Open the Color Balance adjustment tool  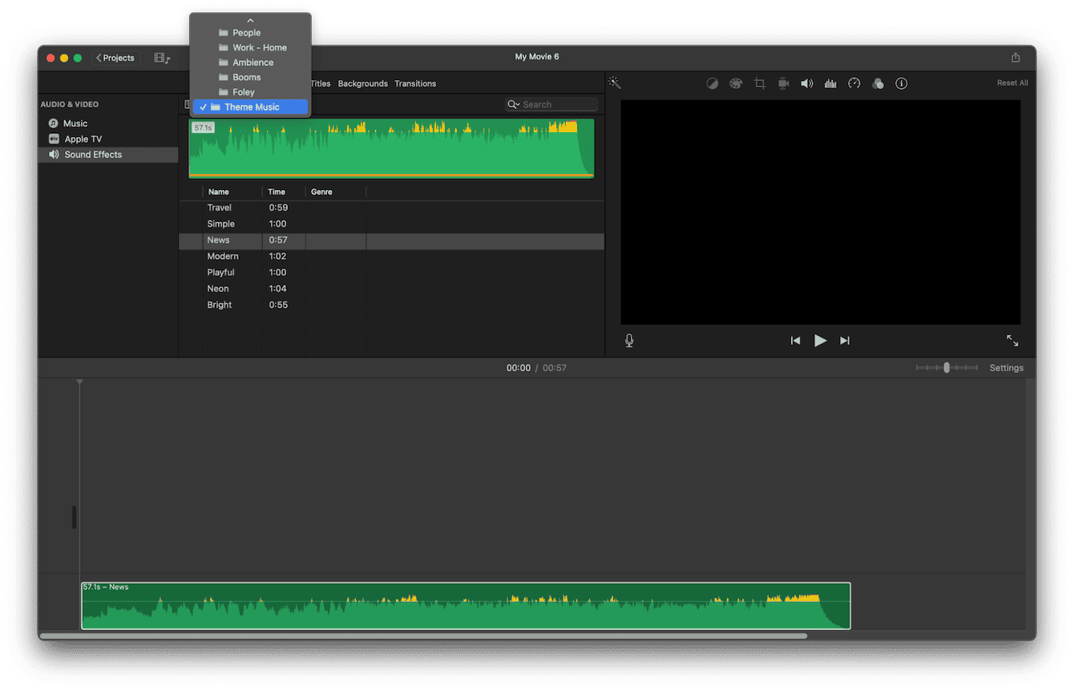[x=713, y=83]
